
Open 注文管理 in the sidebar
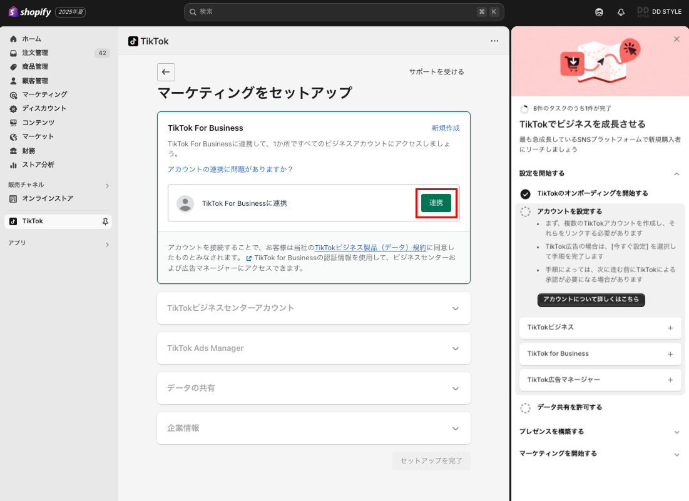pyautogui.click(x=35, y=53)
